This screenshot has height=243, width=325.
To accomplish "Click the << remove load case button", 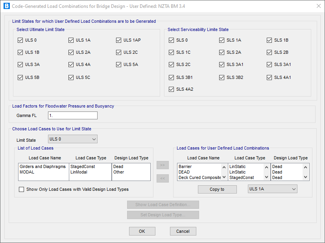I will (x=162, y=179).
